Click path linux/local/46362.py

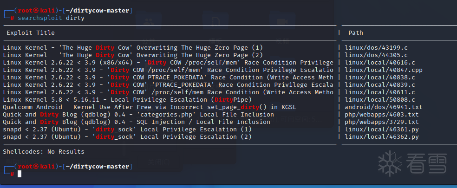(x=381, y=136)
